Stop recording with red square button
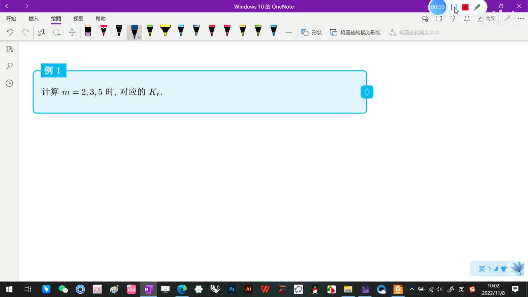Screen dimensions: 528x297 click(465, 7)
